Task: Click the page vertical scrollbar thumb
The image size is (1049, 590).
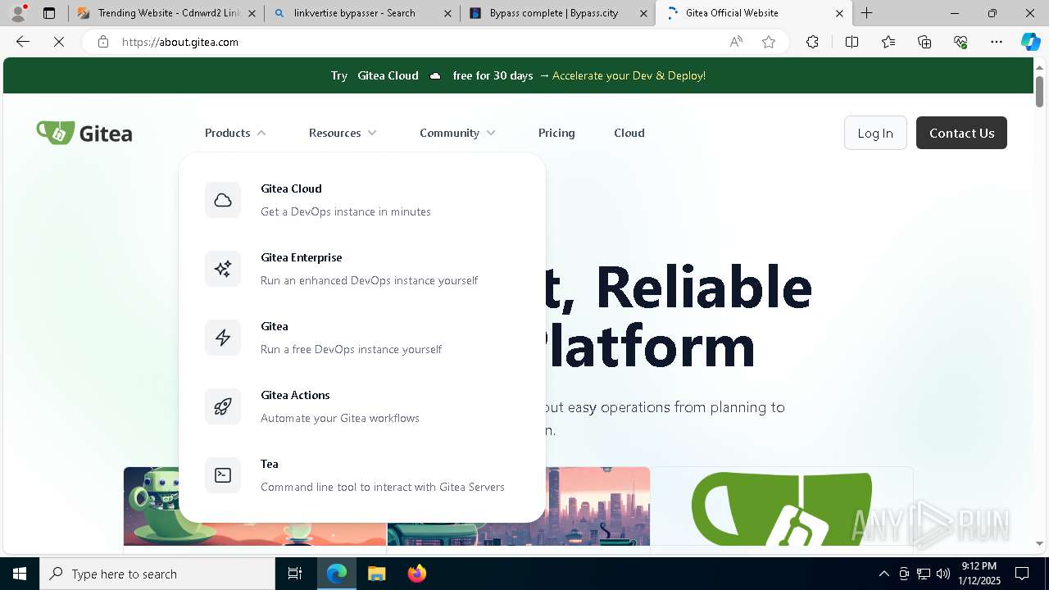Action: (x=1039, y=91)
